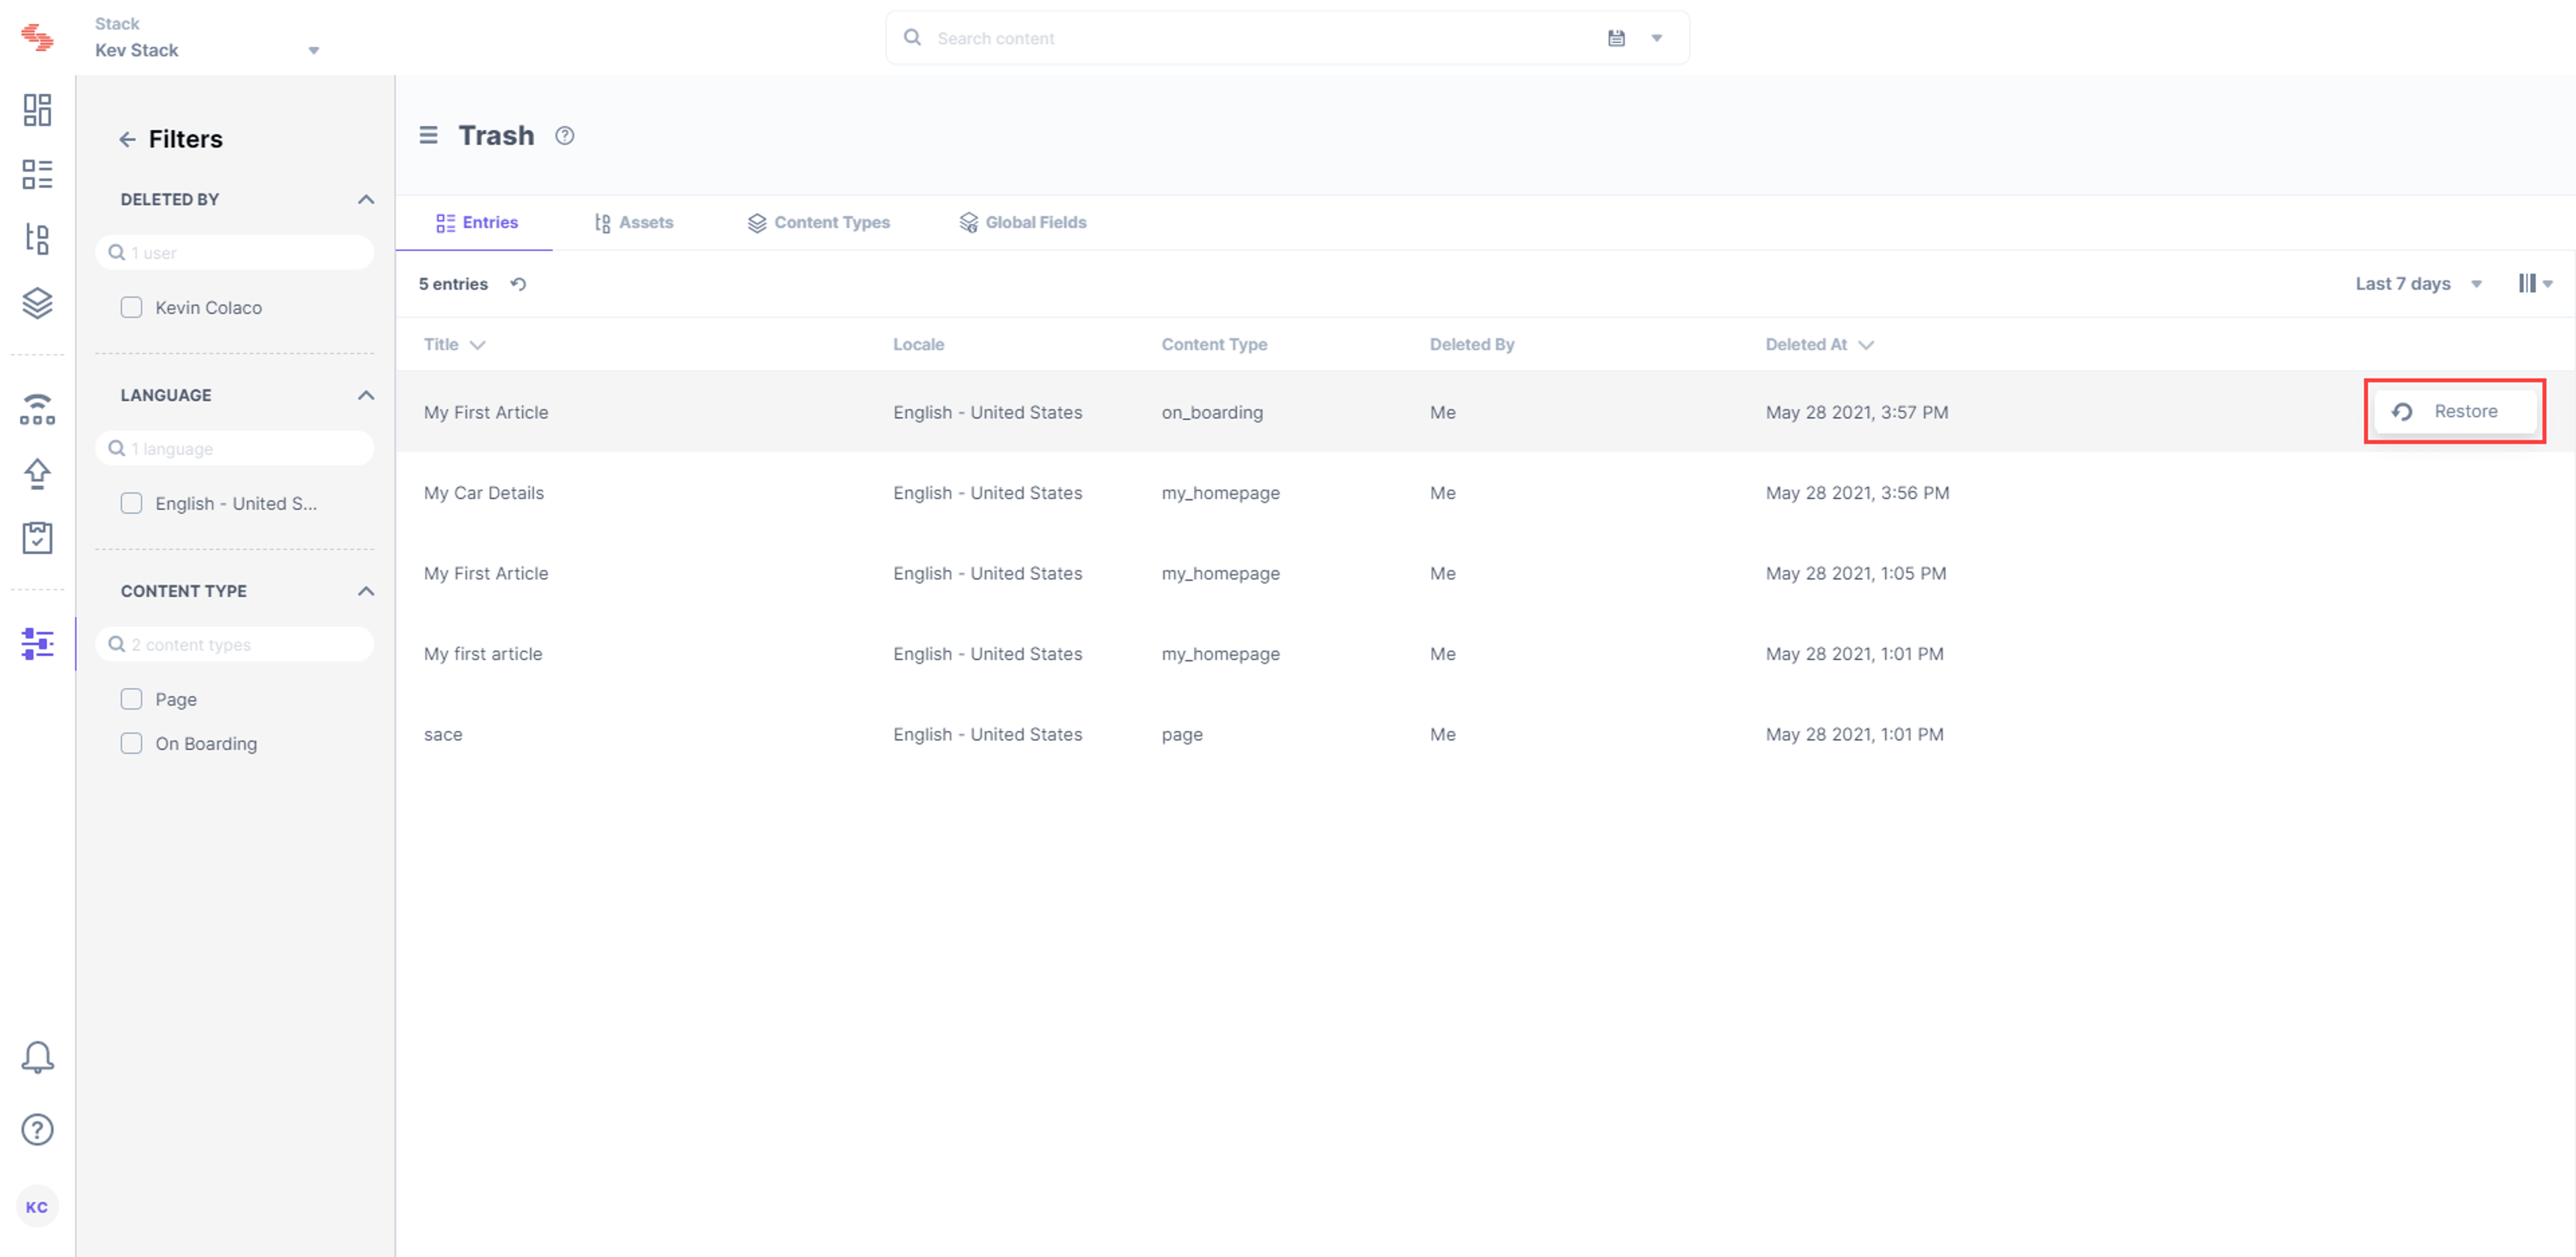Collapse the Deleted By filter section
The image size is (2576, 1257).
[366, 199]
